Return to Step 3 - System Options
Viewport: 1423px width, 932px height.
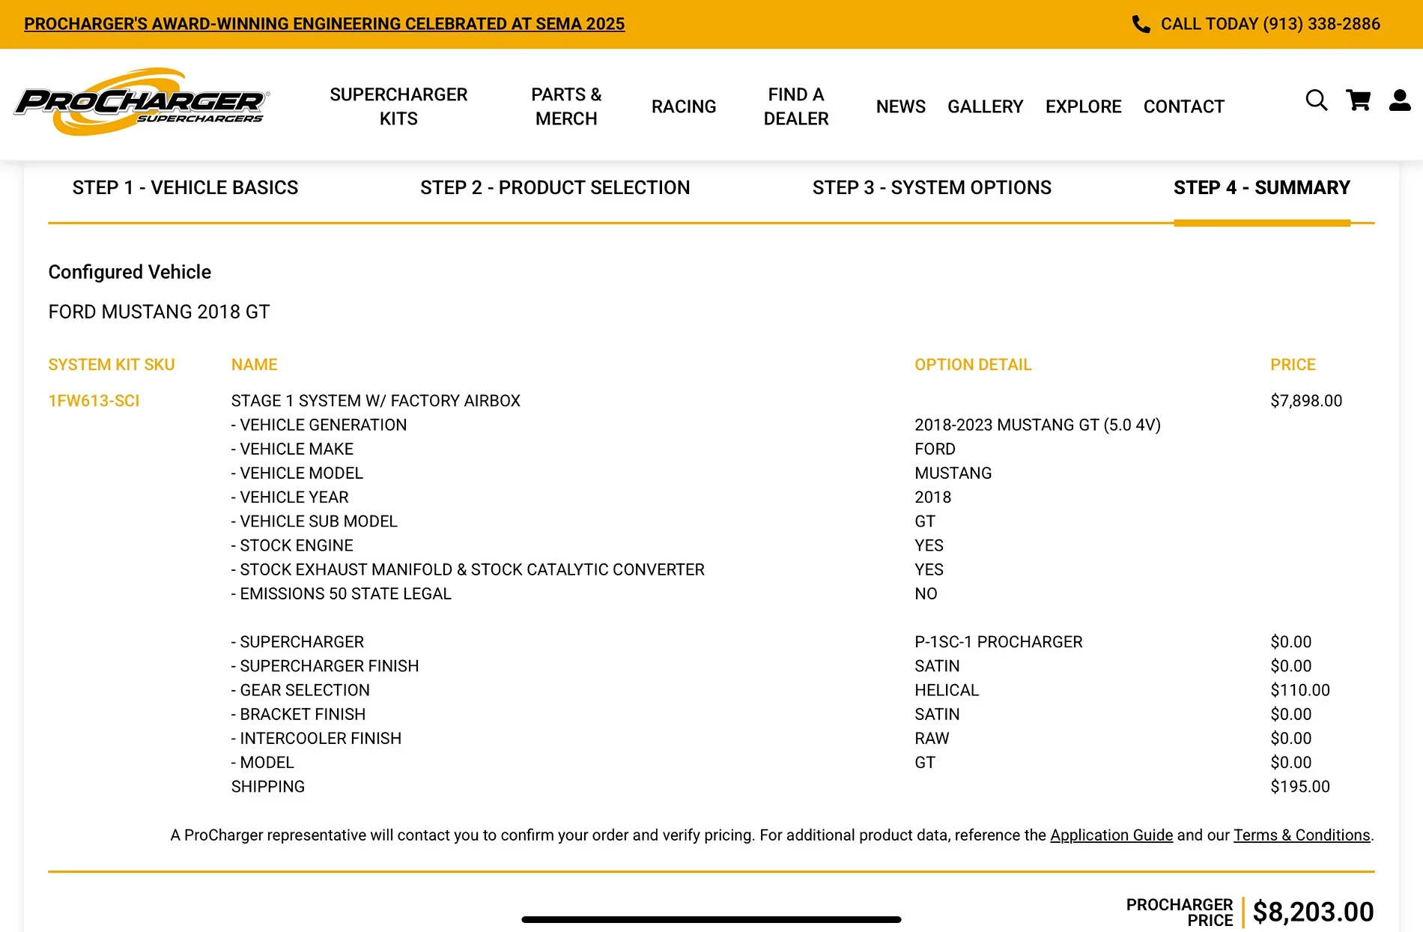coord(932,187)
